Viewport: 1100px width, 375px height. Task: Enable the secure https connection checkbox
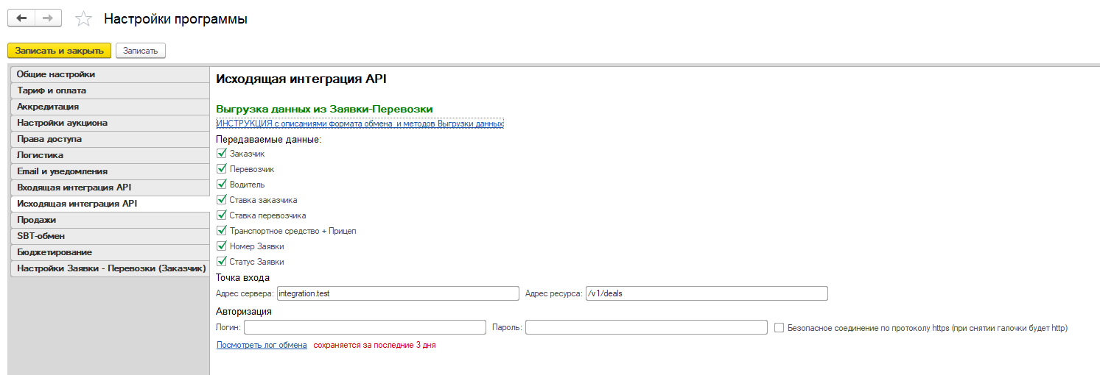tap(780, 328)
